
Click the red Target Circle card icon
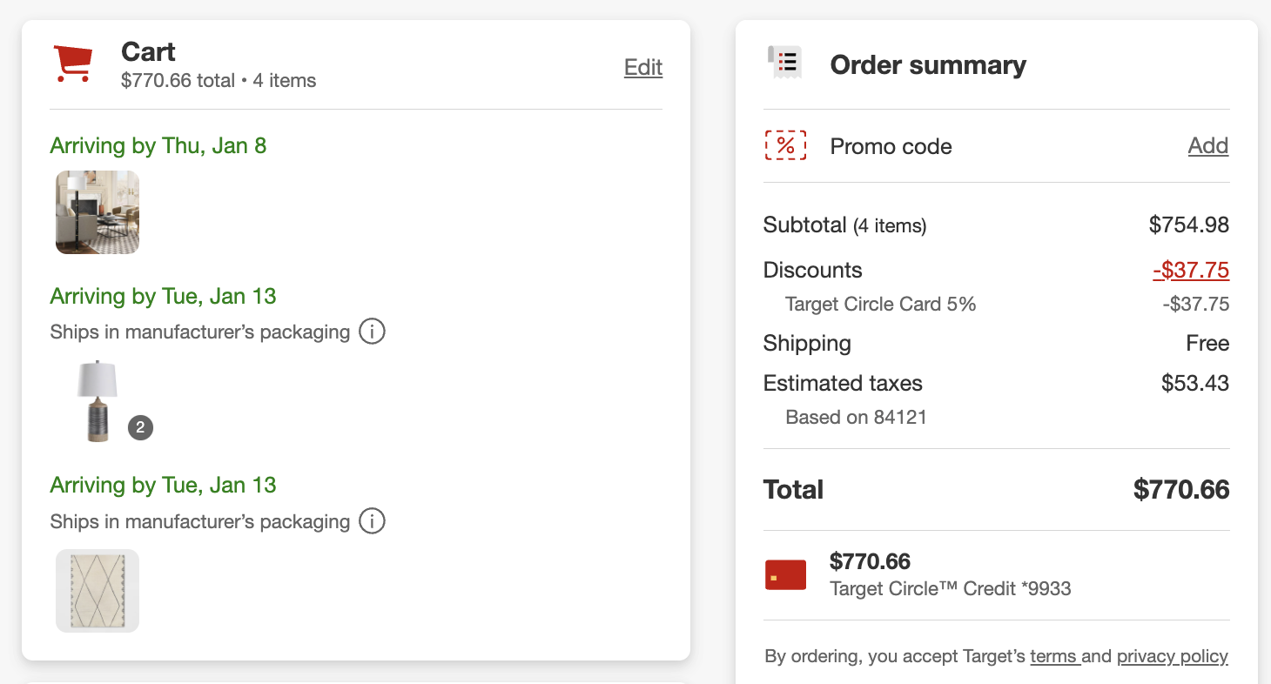pos(785,575)
